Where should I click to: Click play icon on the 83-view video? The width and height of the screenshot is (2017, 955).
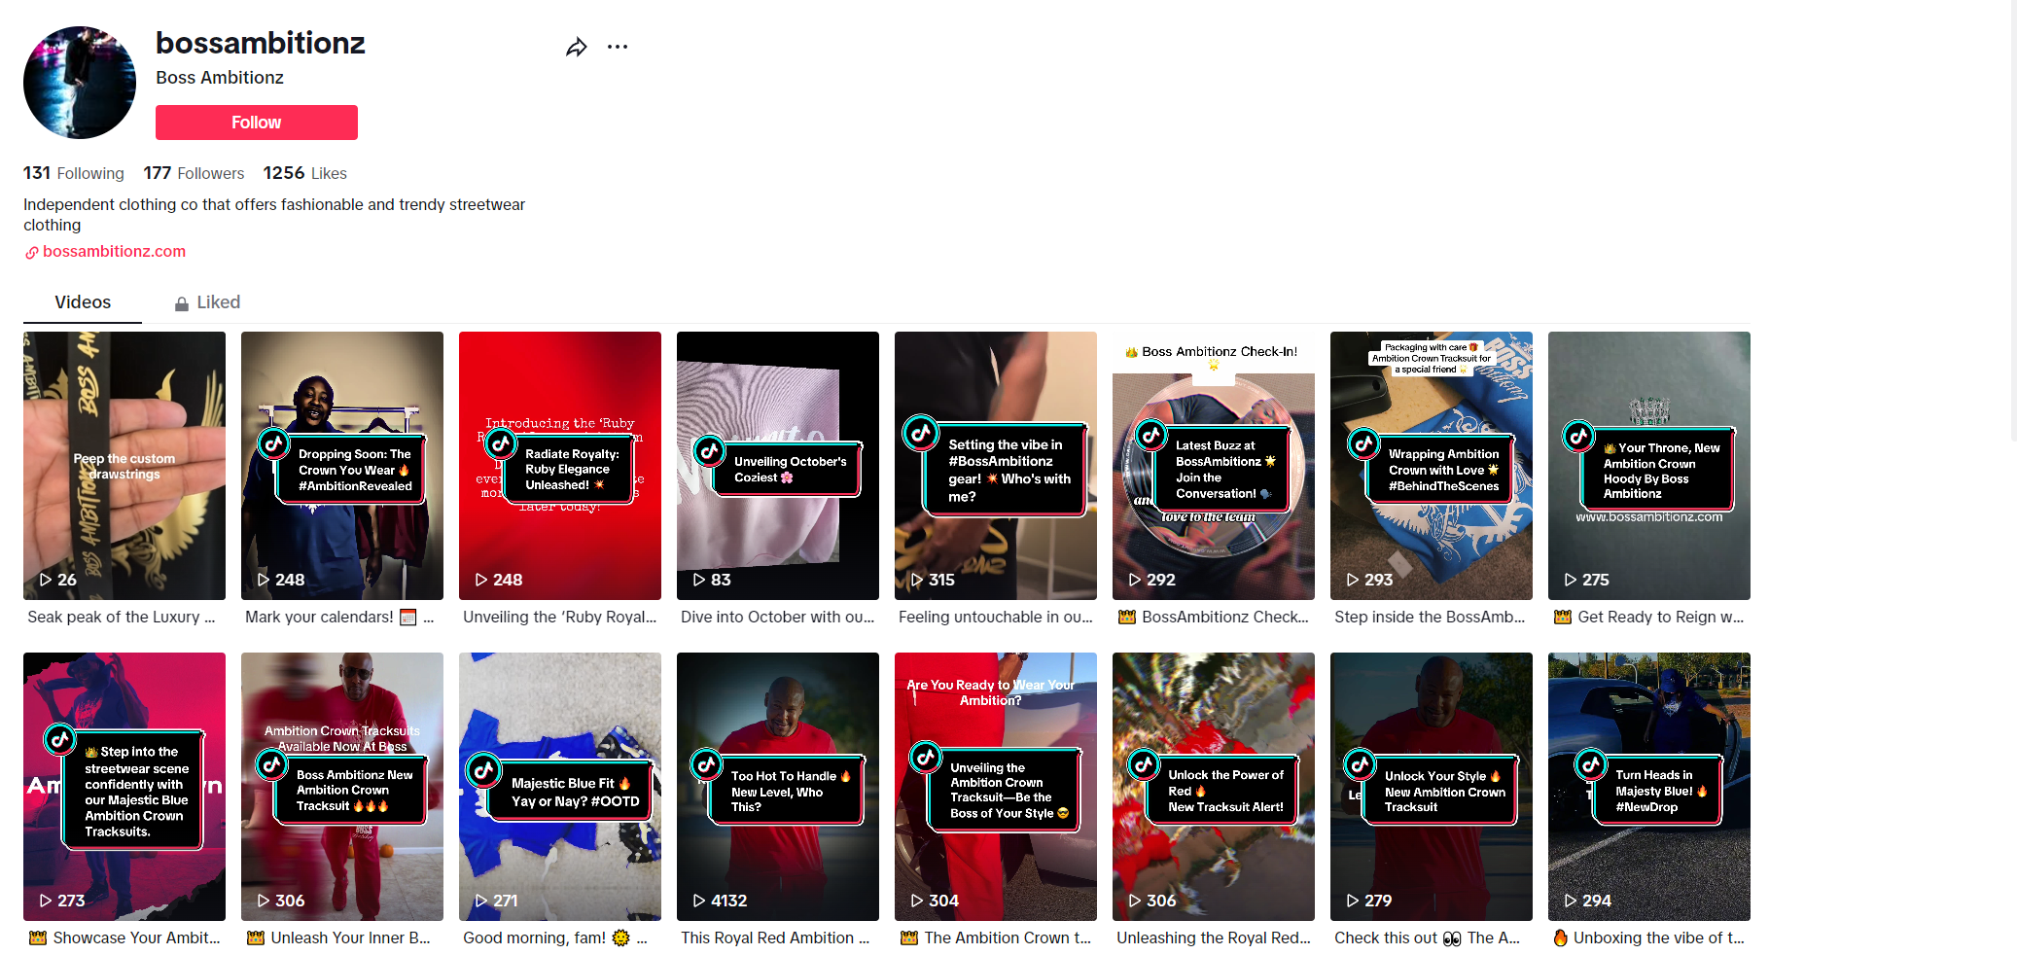(698, 580)
